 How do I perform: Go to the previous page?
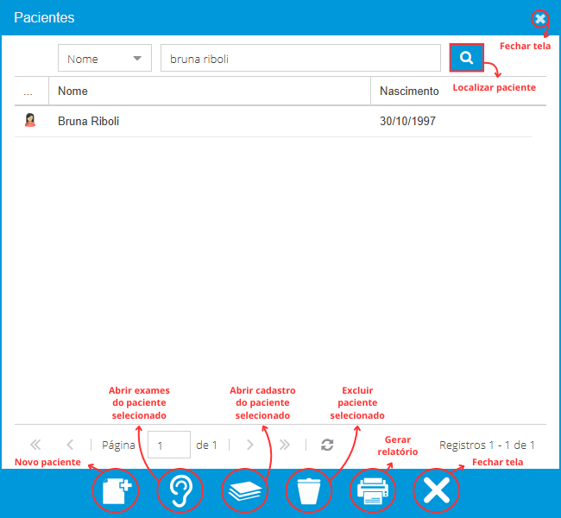pos(70,445)
